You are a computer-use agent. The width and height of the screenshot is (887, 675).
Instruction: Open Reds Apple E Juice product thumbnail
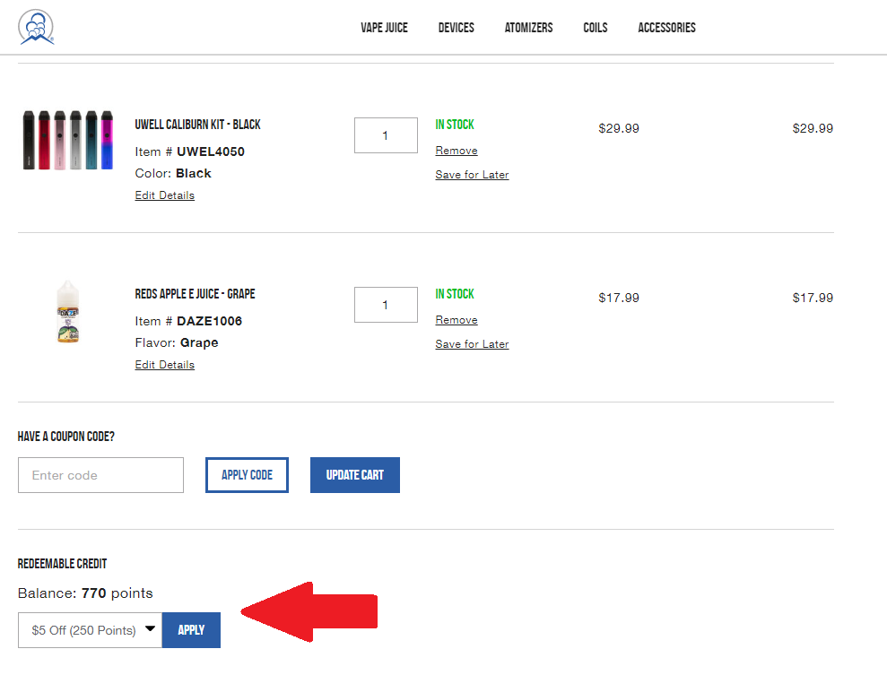[x=68, y=311]
